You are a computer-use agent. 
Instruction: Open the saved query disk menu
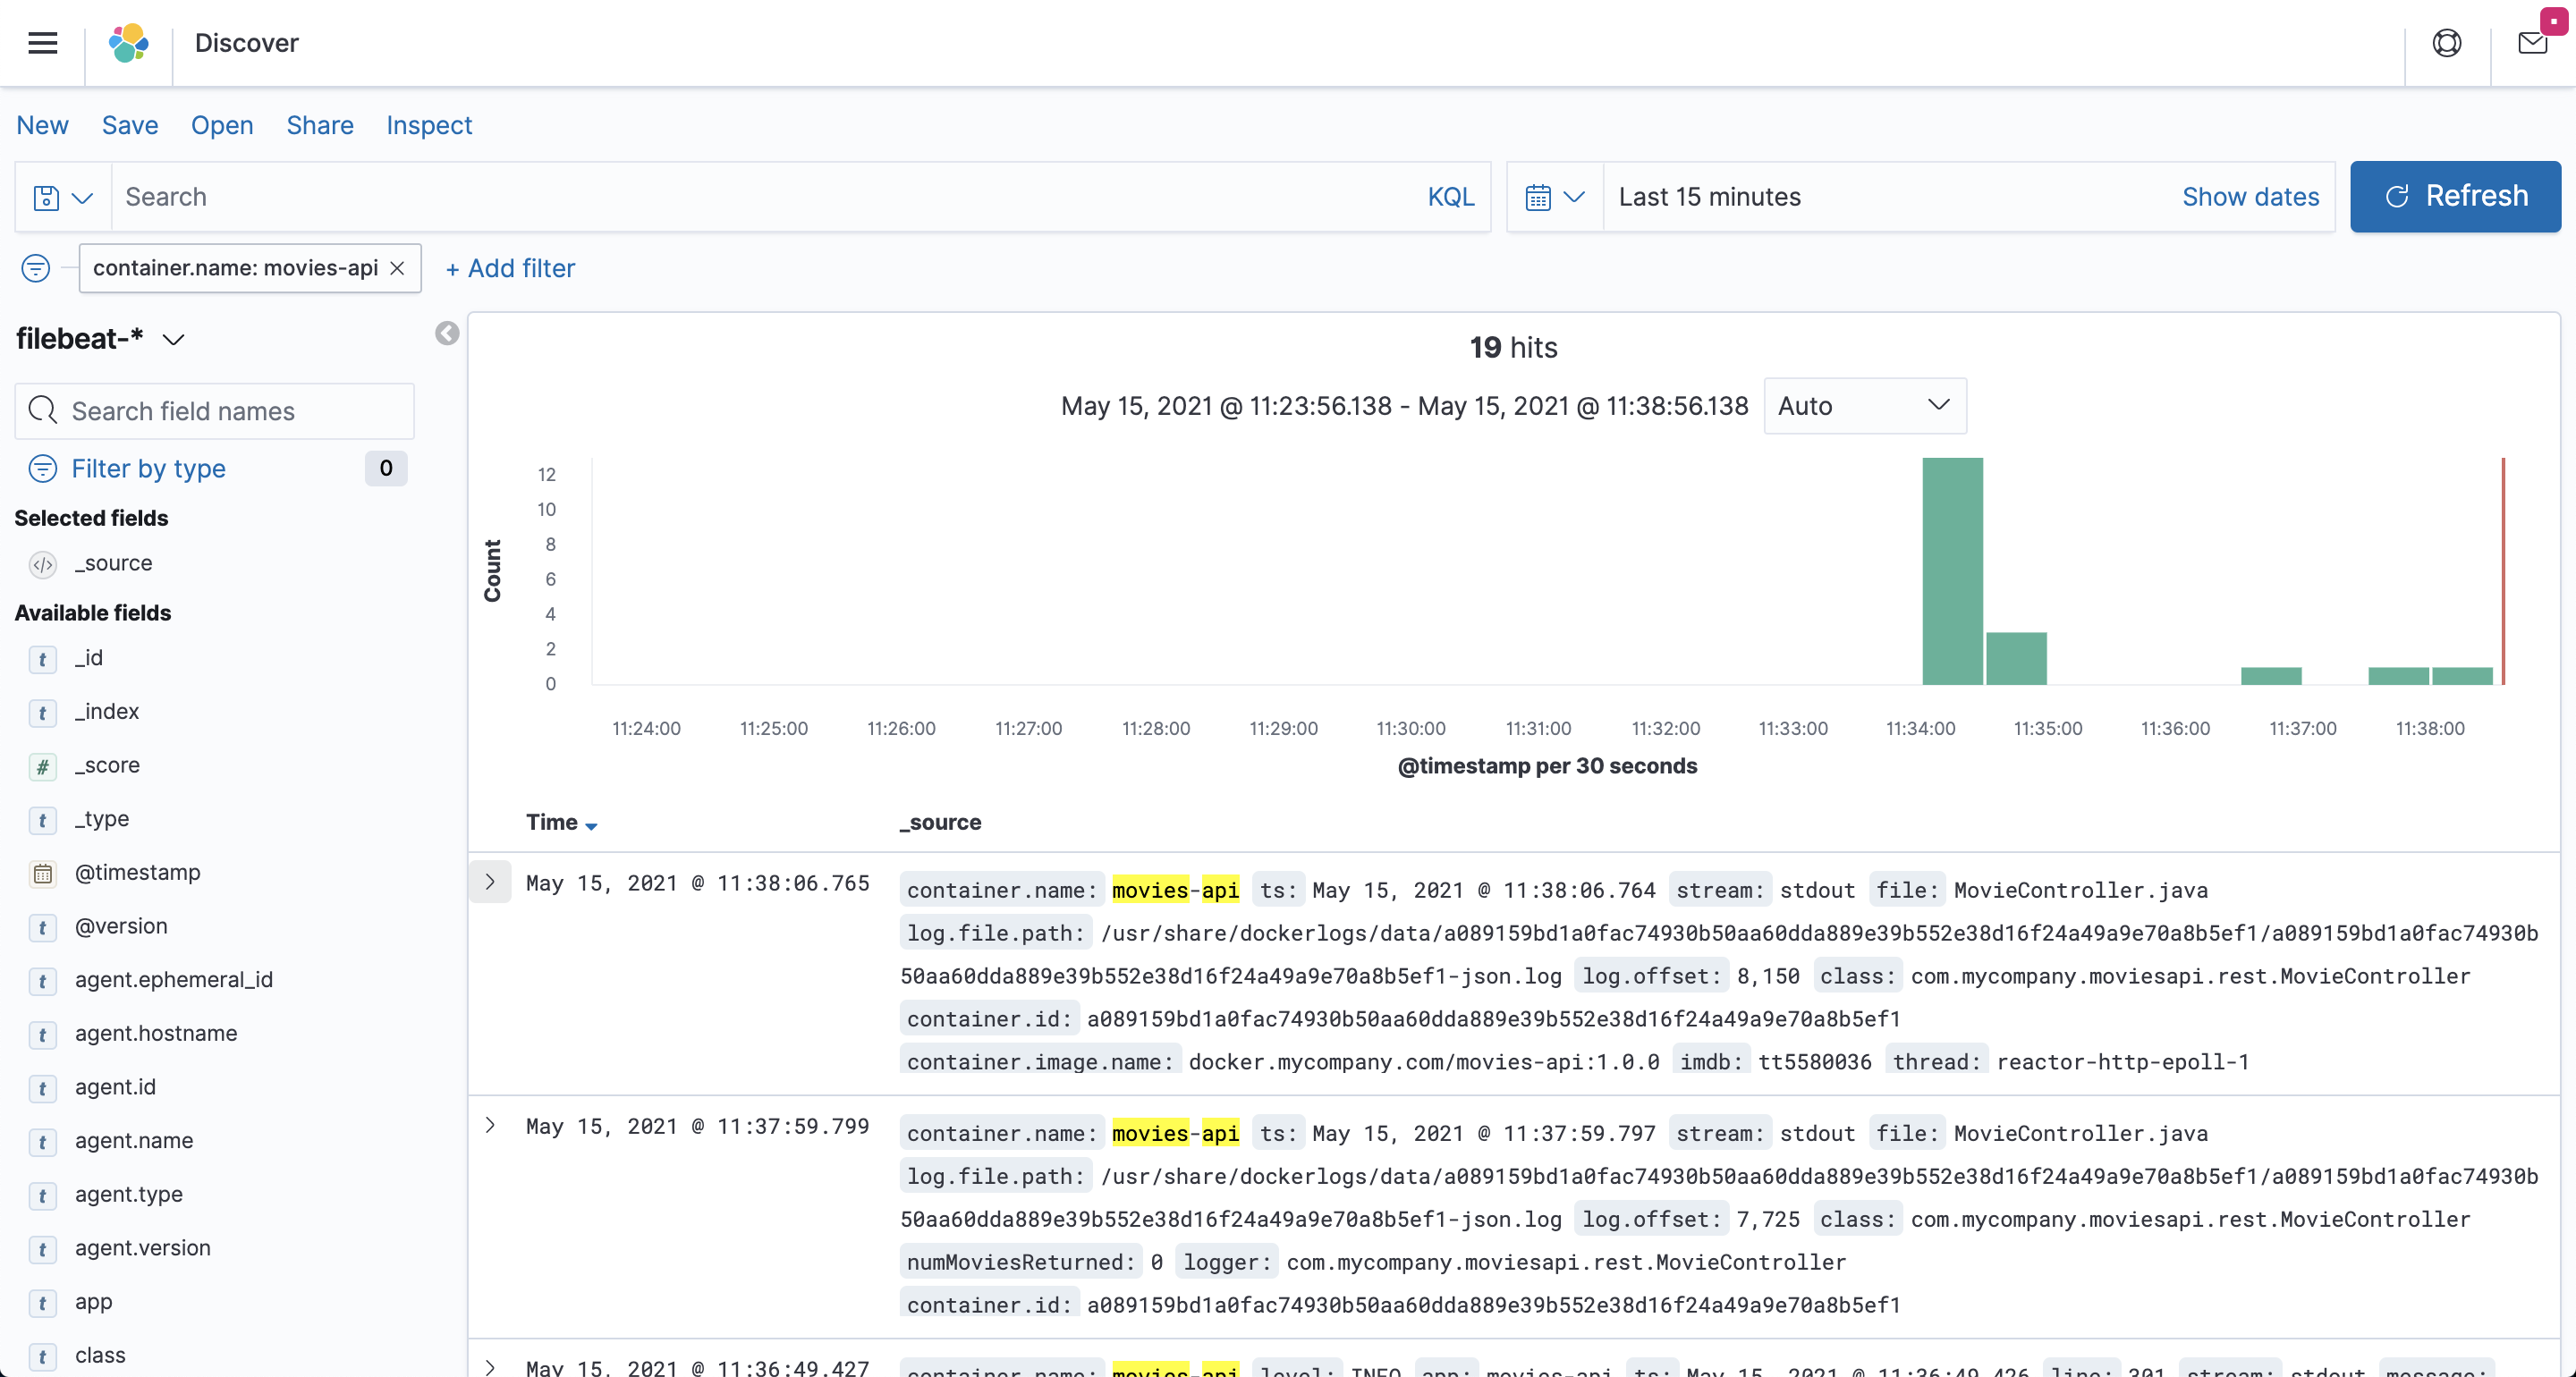pyautogui.click(x=62, y=197)
